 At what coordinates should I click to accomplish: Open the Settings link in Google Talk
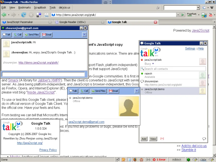[190, 48]
